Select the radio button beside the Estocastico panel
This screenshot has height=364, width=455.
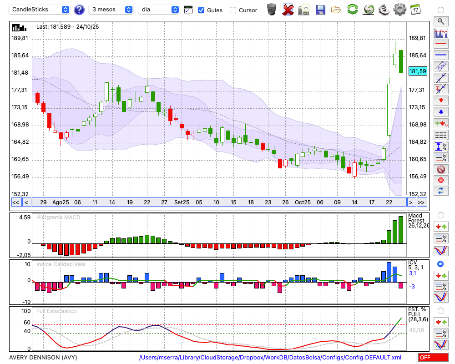(x=440, y=311)
